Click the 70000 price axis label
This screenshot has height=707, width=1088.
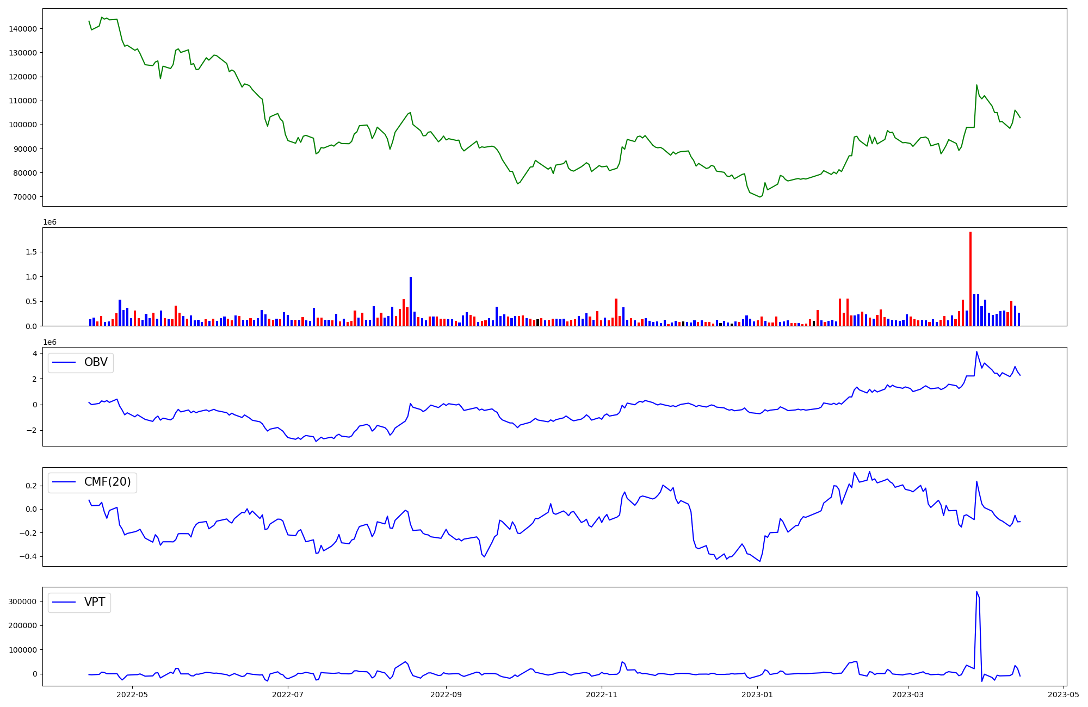[x=25, y=197]
